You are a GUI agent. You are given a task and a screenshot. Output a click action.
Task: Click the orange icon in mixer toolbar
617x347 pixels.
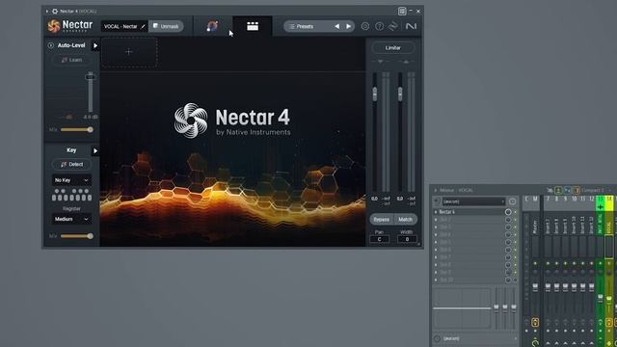[x=577, y=190]
